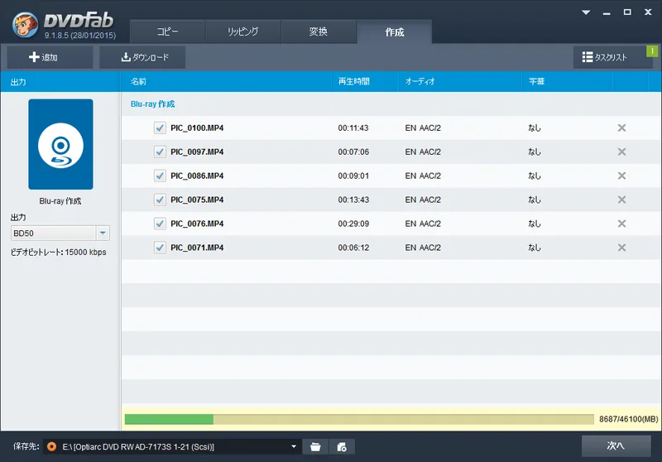Uncheck PIC_0097.MP4 checkbox
Image resolution: width=662 pixels, height=462 pixels.
pos(160,152)
